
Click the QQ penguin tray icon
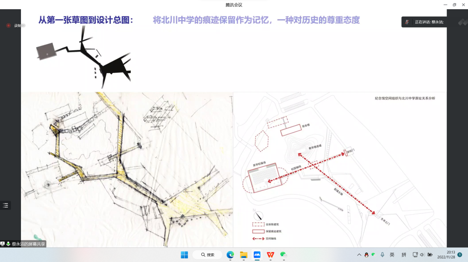point(366,255)
